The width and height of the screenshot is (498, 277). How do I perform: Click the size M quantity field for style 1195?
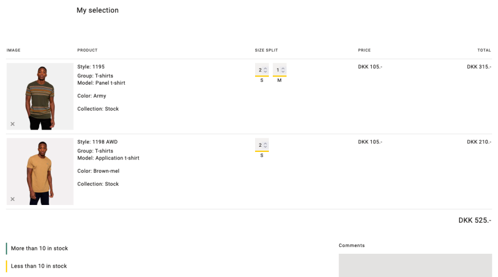(277, 70)
